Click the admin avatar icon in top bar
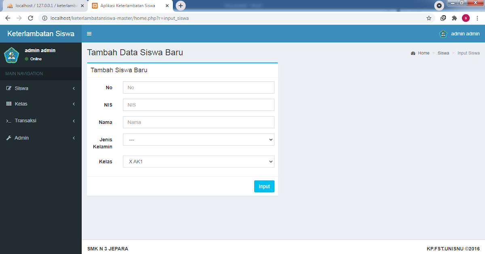This screenshot has width=485, height=254. [443, 34]
